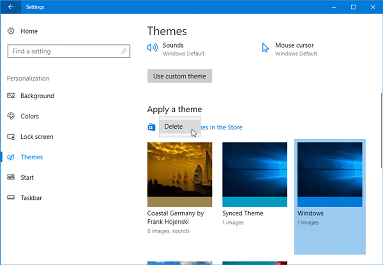Click the Store shopping bag icon

[x=151, y=127]
